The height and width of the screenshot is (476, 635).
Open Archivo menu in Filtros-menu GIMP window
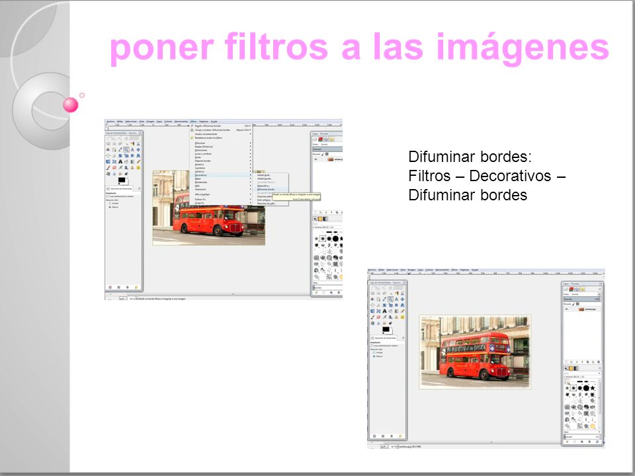110,122
